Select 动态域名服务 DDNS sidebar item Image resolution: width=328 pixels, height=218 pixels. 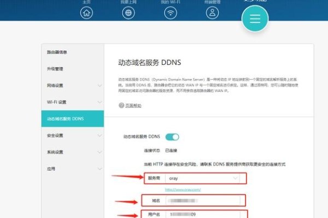(73, 119)
